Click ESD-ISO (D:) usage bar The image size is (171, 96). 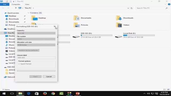[x=96, y=35]
